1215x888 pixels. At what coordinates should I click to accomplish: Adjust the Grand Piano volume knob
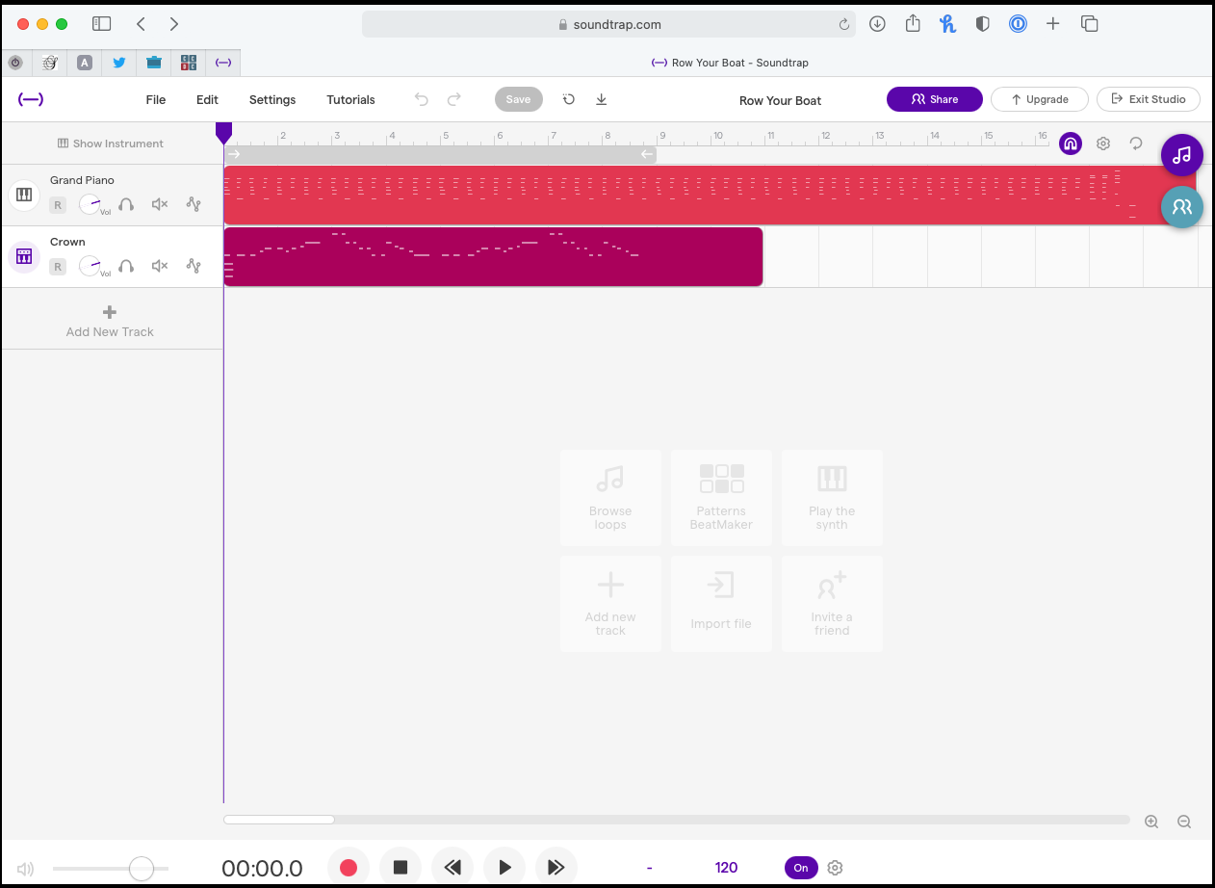coord(90,204)
